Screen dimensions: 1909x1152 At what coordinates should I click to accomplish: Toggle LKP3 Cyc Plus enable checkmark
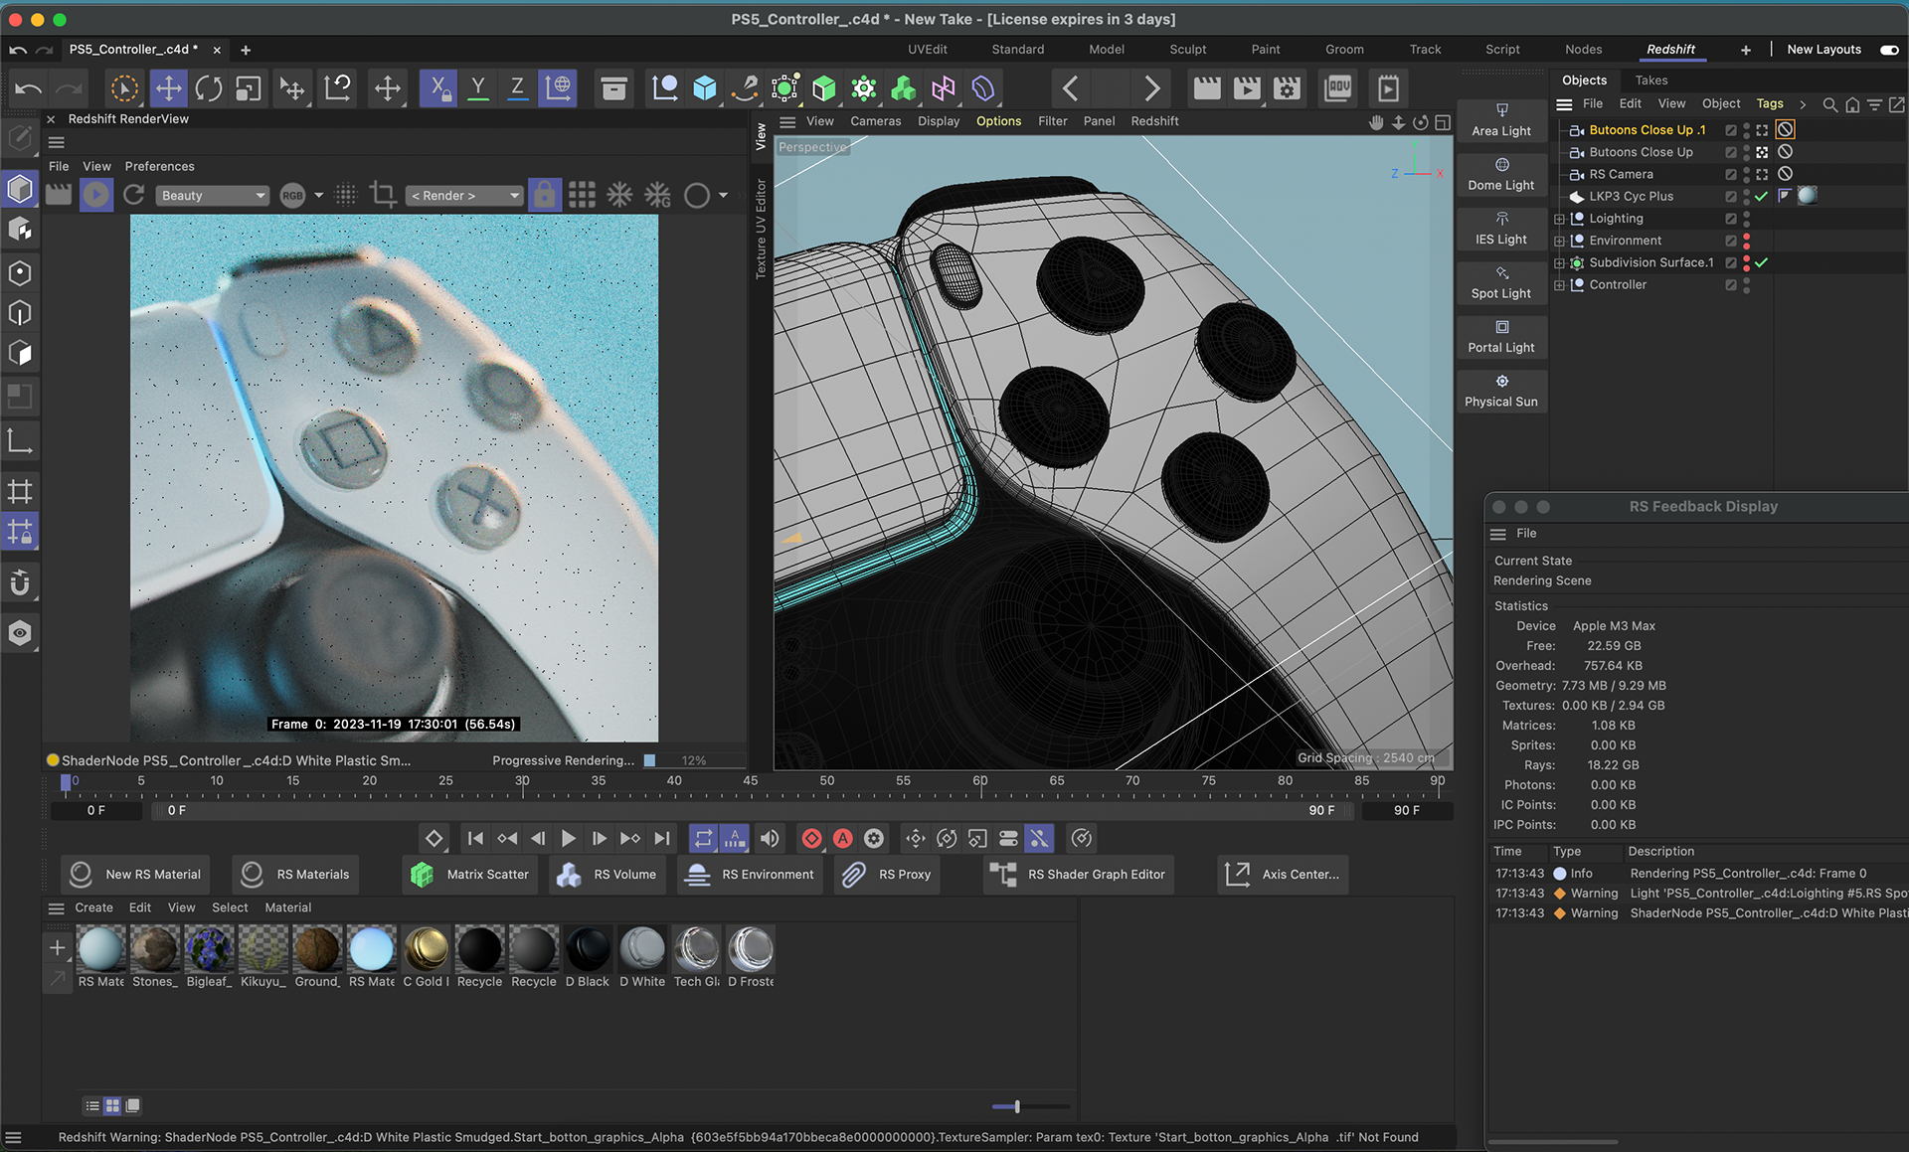pyautogui.click(x=1761, y=196)
